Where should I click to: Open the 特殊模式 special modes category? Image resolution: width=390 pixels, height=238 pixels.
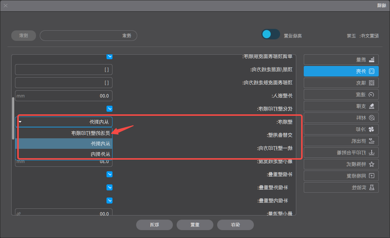[x=341, y=164]
